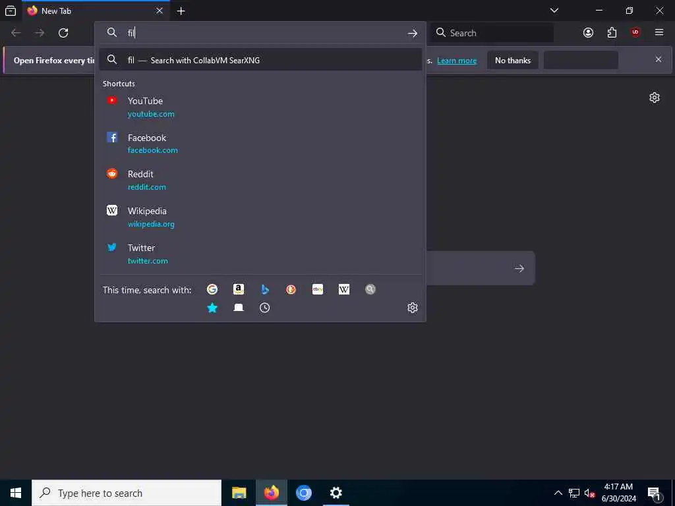Open Facebook shortcut suggestion
This screenshot has height=506, width=675.
tap(260, 144)
